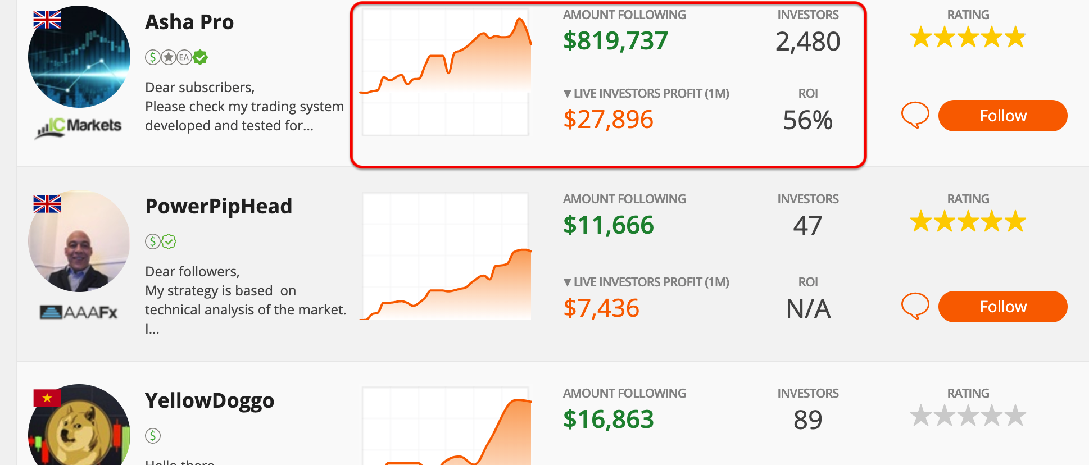Click YellowDoggo's empty gray star rating
The width and height of the screenshot is (1089, 465).
coord(968,416)
